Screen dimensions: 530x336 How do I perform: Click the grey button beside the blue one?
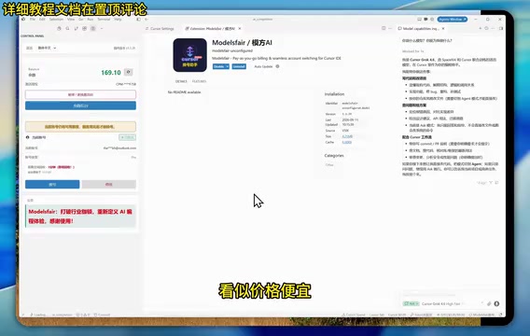tap(108, 184)
